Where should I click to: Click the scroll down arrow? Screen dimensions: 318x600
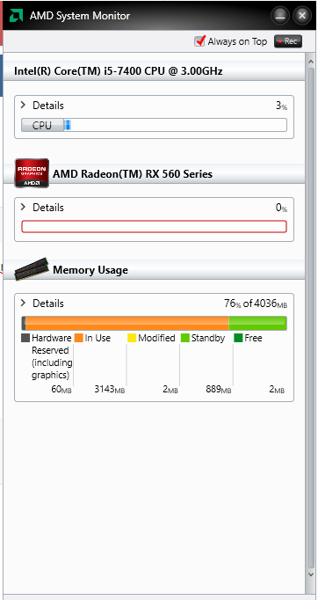pos(310,574)
